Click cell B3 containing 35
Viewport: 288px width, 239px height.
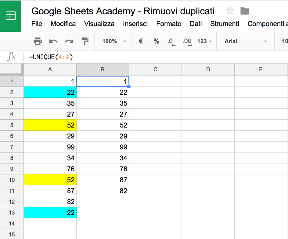(103, 103)
